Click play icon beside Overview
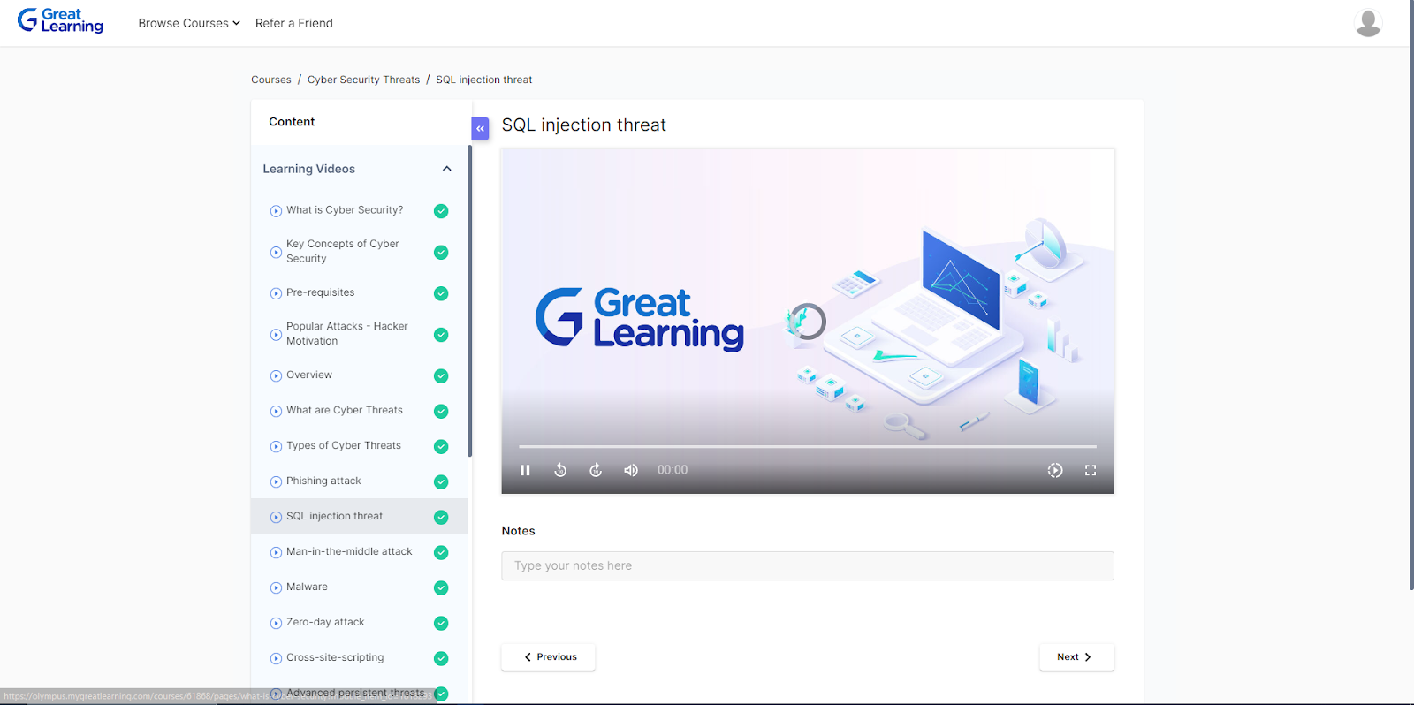This screenshot has height=705, width=1414. [x=276, y=376]
